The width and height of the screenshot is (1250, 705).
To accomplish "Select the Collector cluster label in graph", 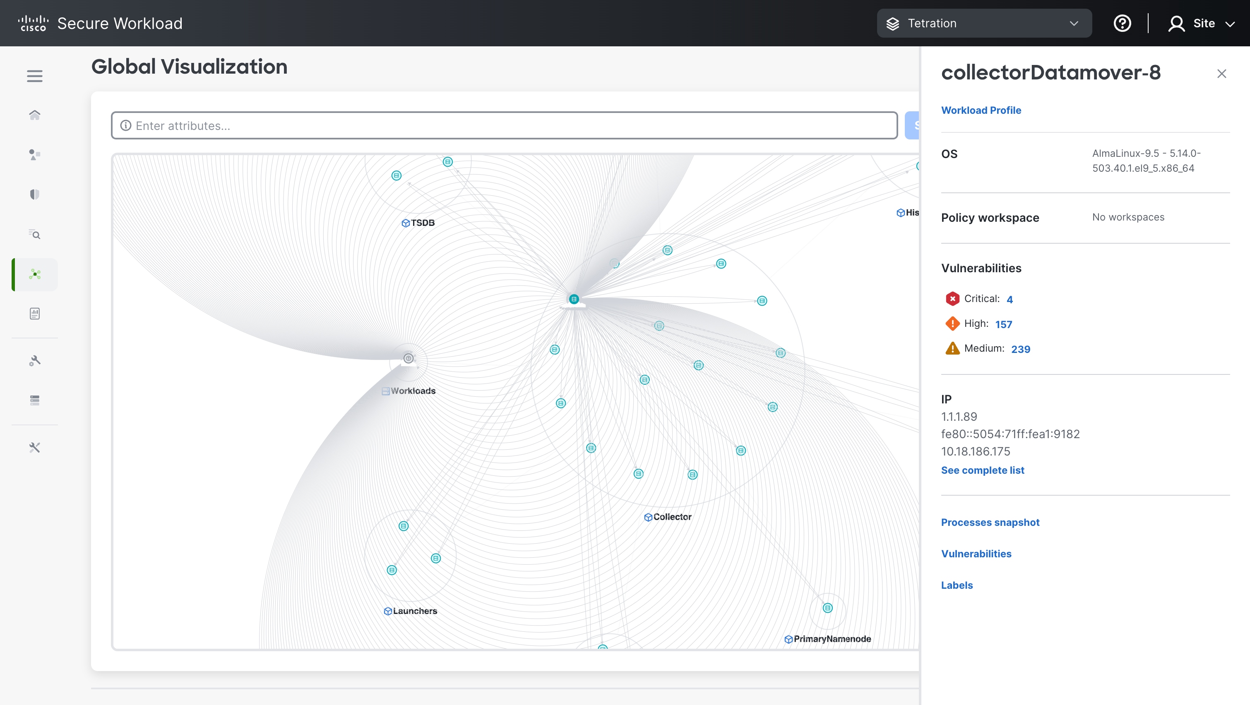I will pyautogui.click(x=672, y=517).
